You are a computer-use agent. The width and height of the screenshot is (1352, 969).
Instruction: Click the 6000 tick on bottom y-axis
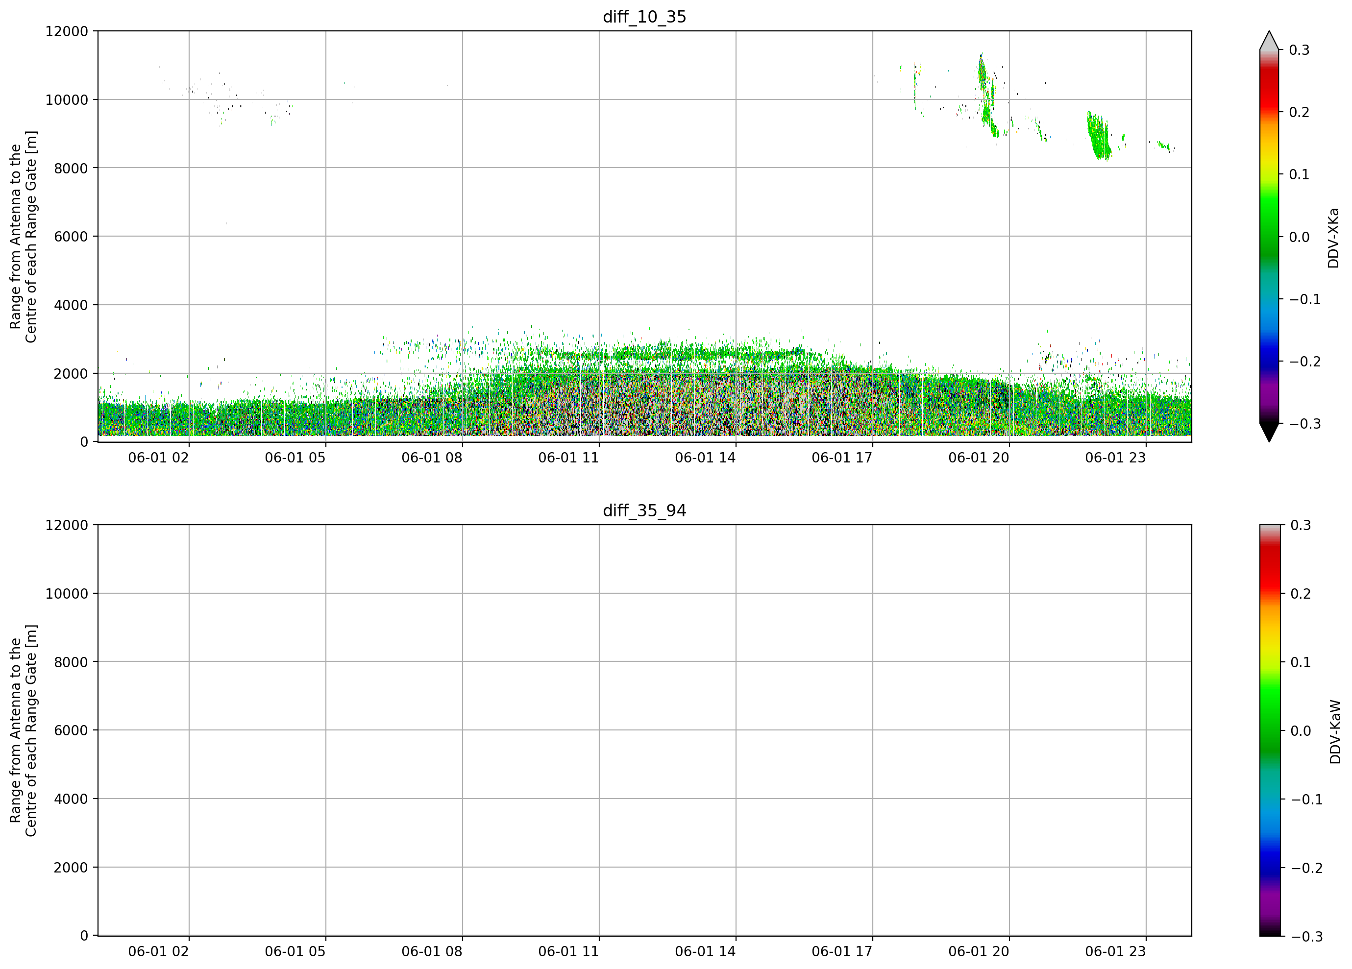click(71, 730)
